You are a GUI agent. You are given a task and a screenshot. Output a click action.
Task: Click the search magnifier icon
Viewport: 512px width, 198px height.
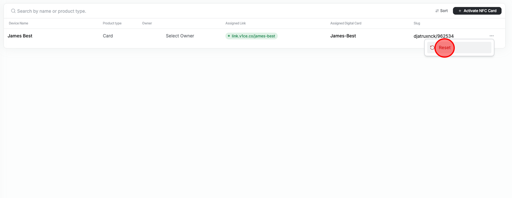click(x=13, y=11)
